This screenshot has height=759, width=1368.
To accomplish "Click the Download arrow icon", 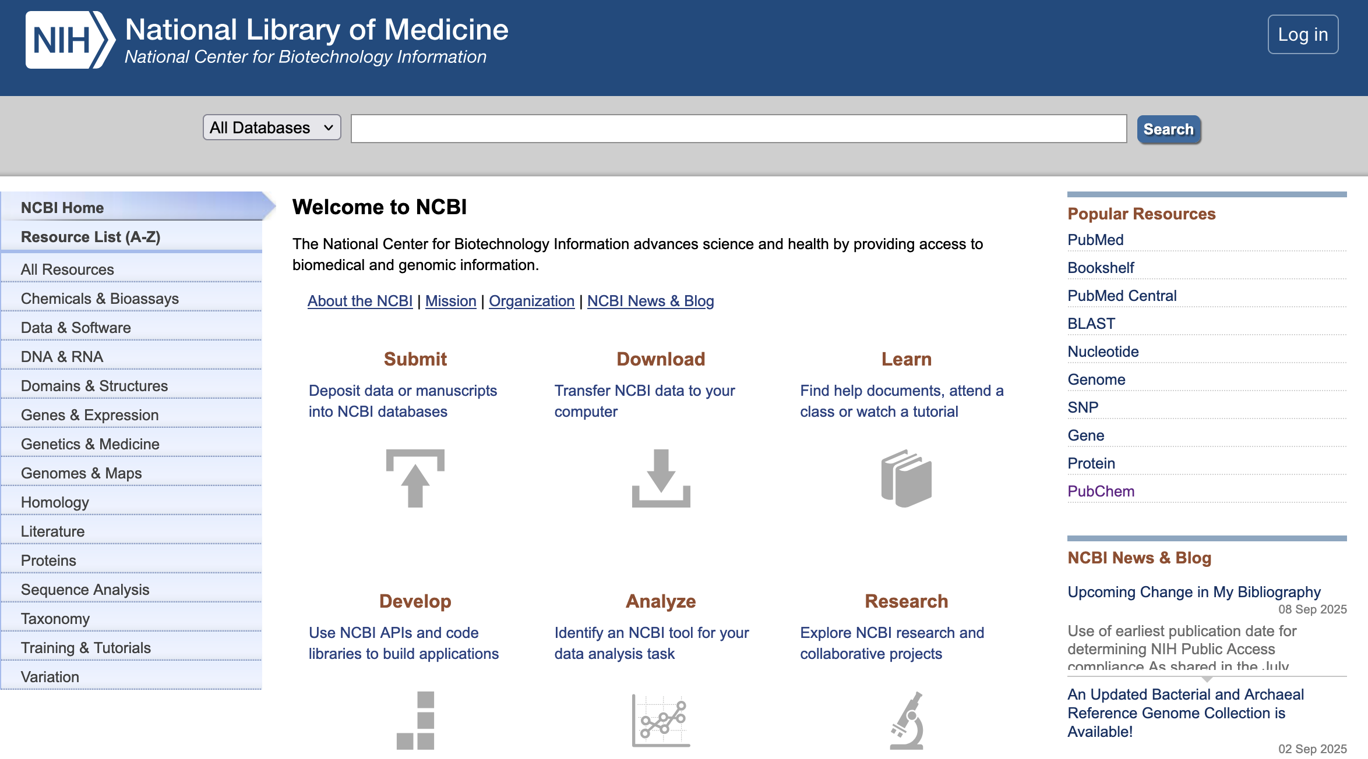I will tap(661, 478).
